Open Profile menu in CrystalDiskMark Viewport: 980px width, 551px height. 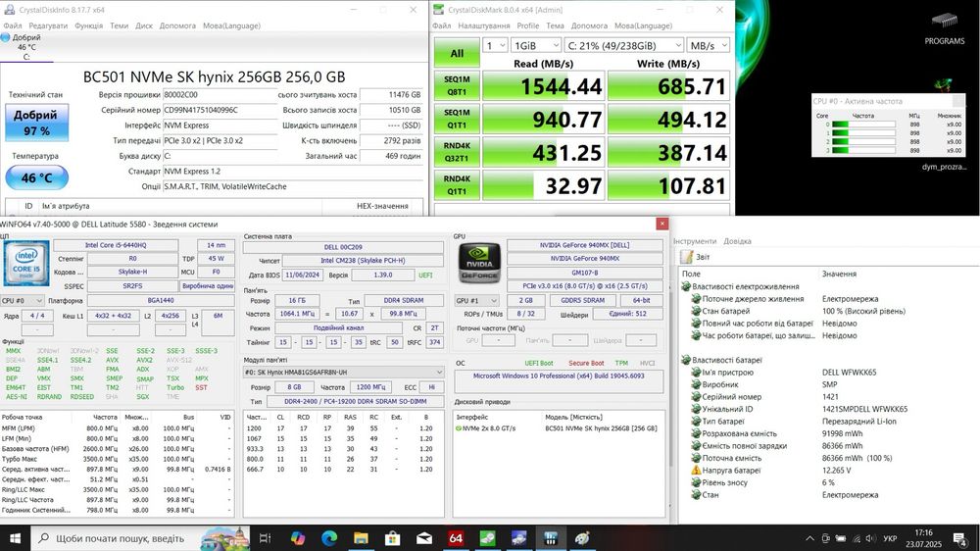pos(527,25)
